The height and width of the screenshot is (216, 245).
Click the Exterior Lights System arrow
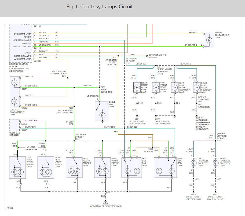coord(147,56)
